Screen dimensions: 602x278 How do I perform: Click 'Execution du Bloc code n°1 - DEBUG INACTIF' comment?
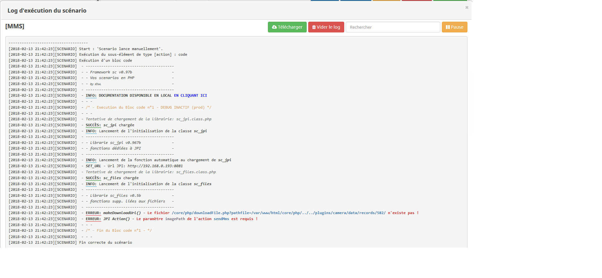(148, 107)
